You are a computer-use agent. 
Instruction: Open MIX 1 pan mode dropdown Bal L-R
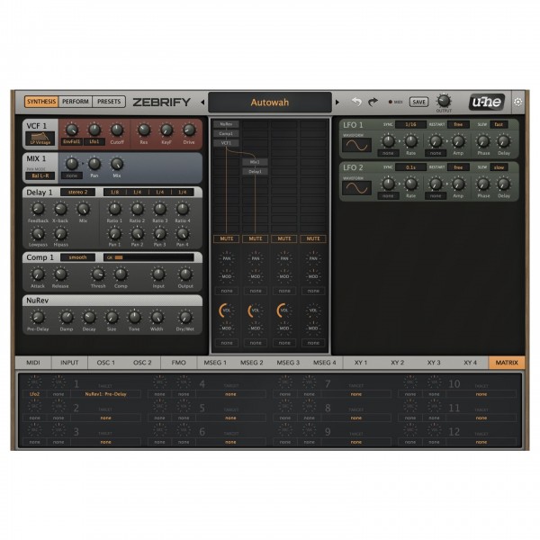point(40,176)
